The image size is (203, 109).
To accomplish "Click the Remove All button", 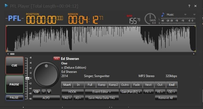I will (x=166, y=98).
